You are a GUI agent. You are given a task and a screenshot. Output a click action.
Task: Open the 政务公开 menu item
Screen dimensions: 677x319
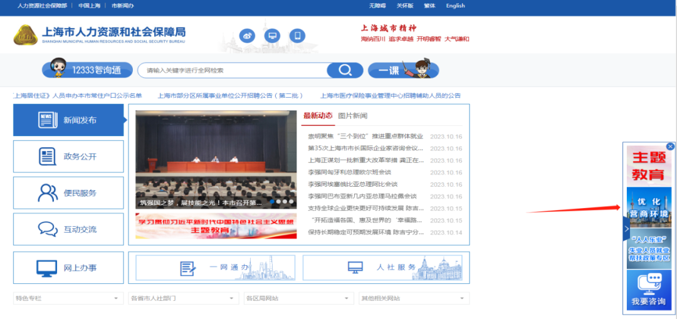tap(68, 156)
